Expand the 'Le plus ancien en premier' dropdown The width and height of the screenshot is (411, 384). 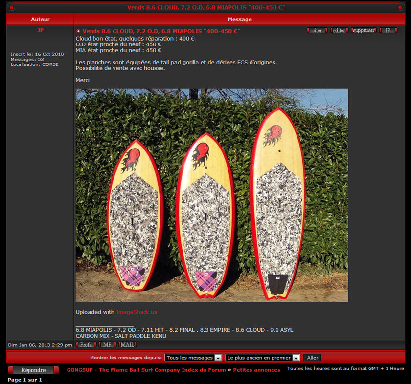click(x=262, y=358)
